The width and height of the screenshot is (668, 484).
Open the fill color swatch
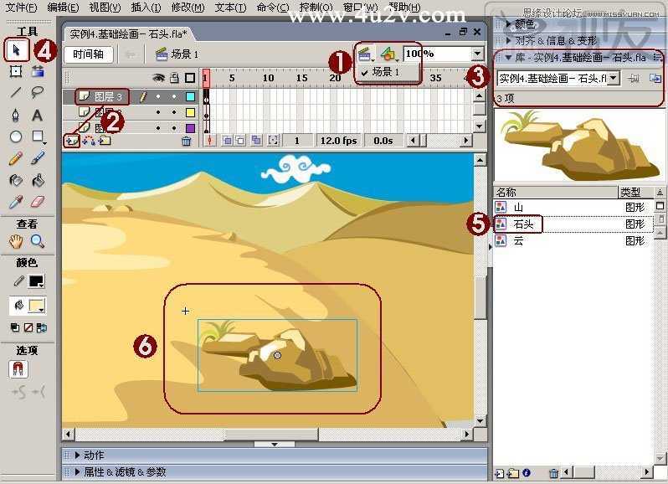(x=37, y=306)
